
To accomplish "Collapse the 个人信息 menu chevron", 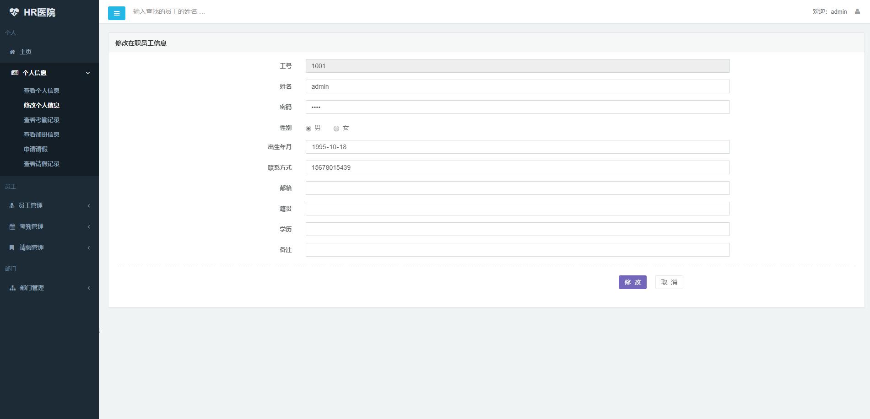I will [88, 73].
